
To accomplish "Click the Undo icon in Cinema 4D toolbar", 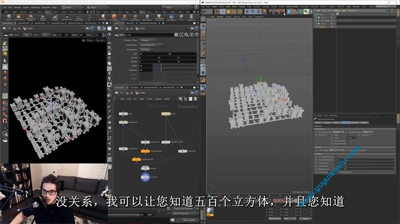I will click(x=204, y=12).
